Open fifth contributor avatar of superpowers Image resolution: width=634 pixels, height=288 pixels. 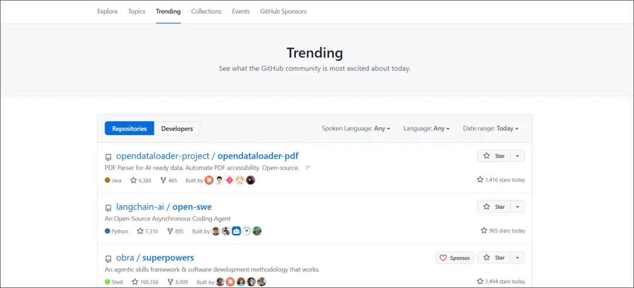(x=262, y=282)
